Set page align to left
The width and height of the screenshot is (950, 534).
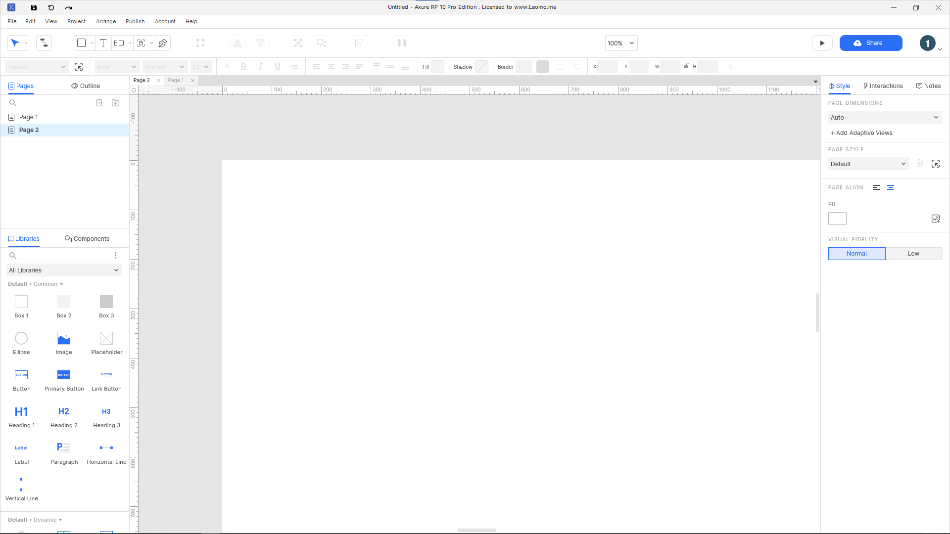coord(876,187)
